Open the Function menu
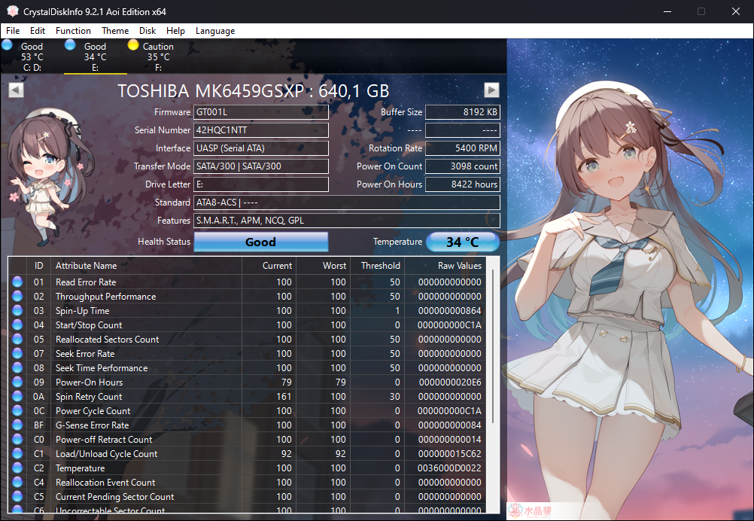754x521 pixels. 73,30
